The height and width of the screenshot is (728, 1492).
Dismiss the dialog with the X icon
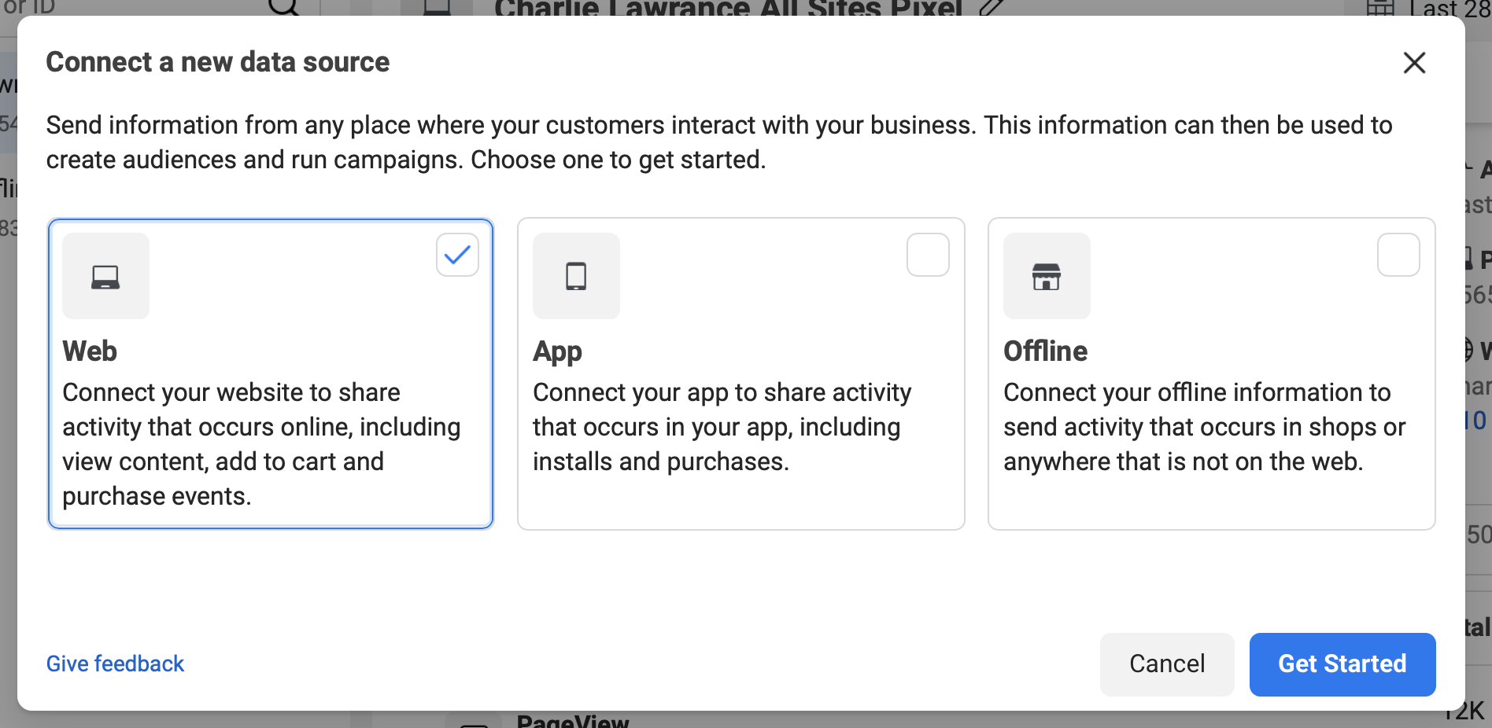(1413, 63)
